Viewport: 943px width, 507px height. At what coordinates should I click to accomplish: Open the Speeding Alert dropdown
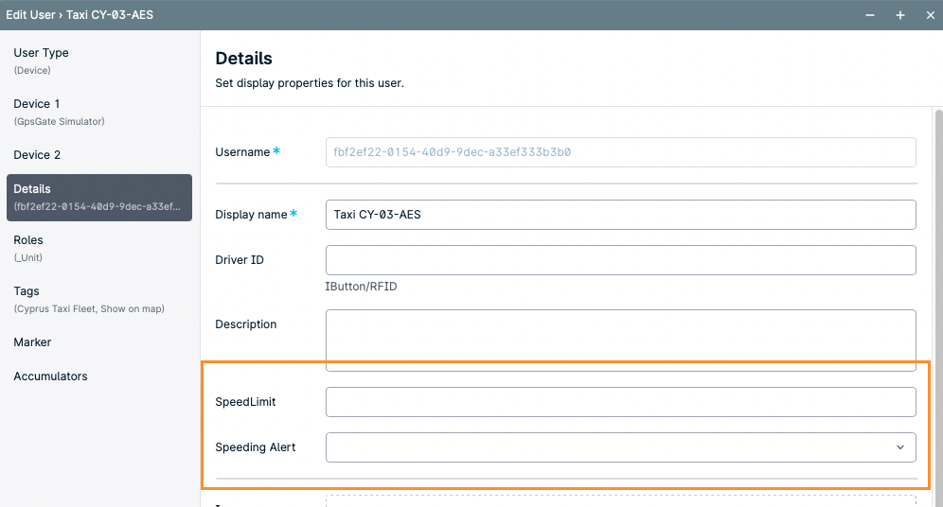621,447
